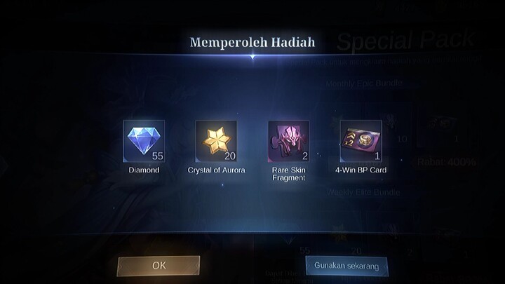
Task: Click the dimmed Special Pack heading
Action: [x=406, y=41]
